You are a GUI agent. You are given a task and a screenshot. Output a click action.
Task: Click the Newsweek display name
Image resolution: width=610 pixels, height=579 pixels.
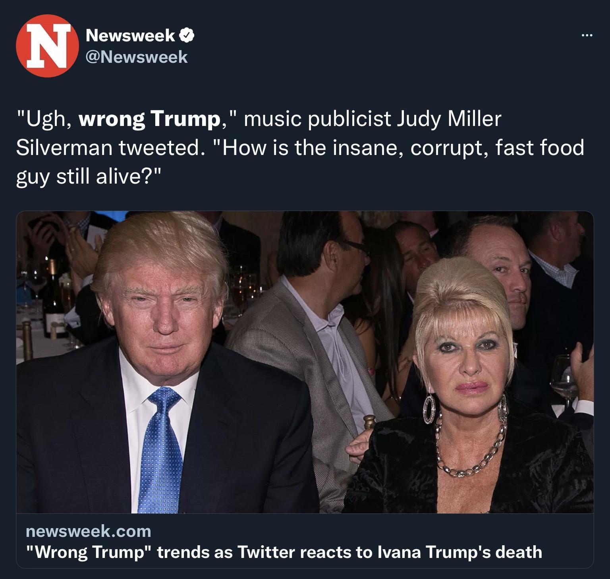click(131, 35)
